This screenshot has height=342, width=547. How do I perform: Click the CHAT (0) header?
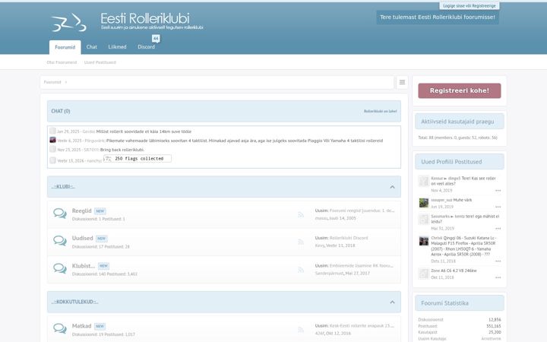point(61,111)
